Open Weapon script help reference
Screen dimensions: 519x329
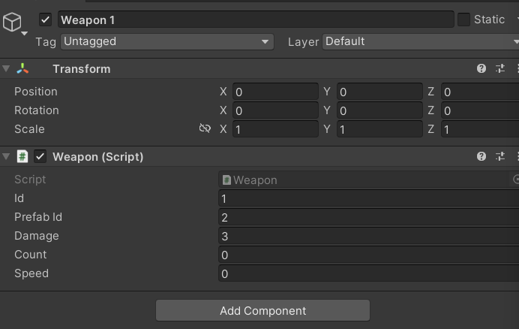click(x=481, y=156)
